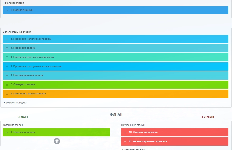
Task: Add a new stage via Добавить стадию
Action: [15, 103]
